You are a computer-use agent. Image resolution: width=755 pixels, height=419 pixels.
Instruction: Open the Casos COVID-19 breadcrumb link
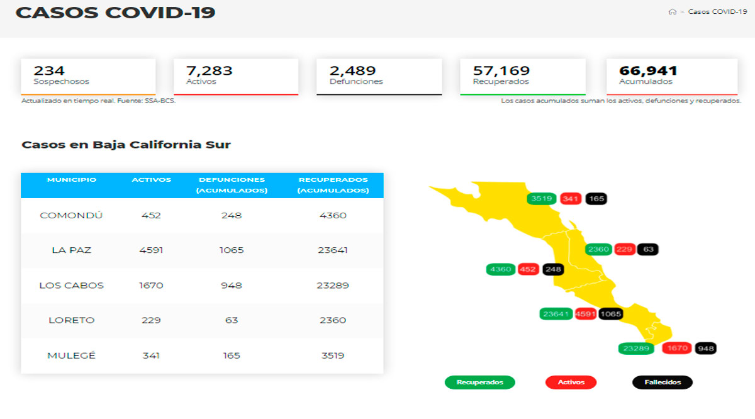point(717,12)
